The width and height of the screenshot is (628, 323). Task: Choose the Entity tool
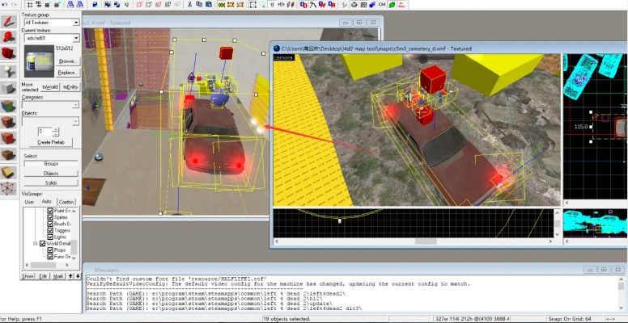(x=9, y=72)
